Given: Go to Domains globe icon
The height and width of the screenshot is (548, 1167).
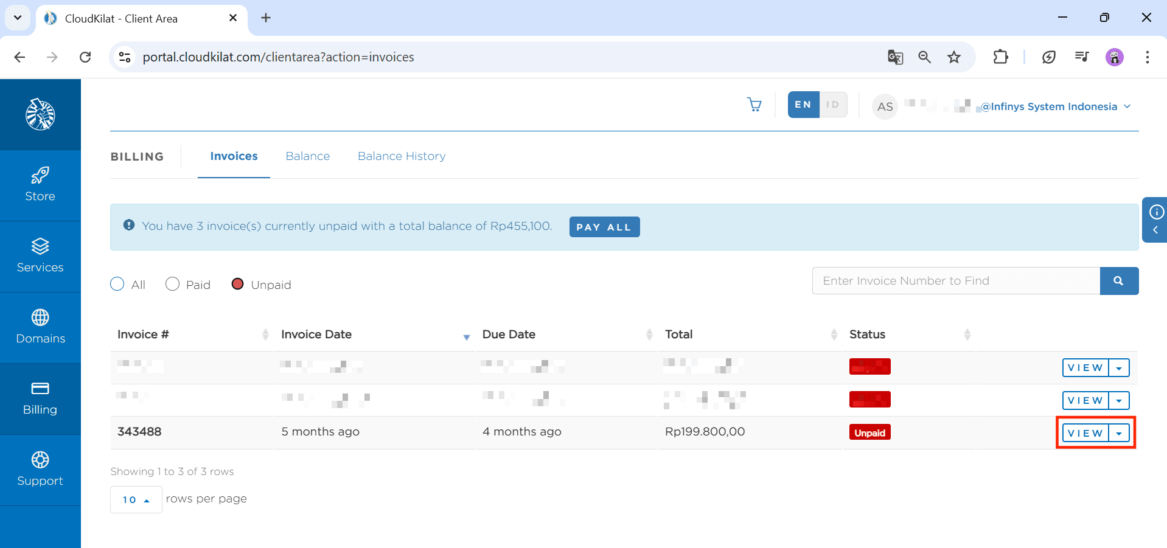Looking at the screenshot, I should tap(40, 317).
